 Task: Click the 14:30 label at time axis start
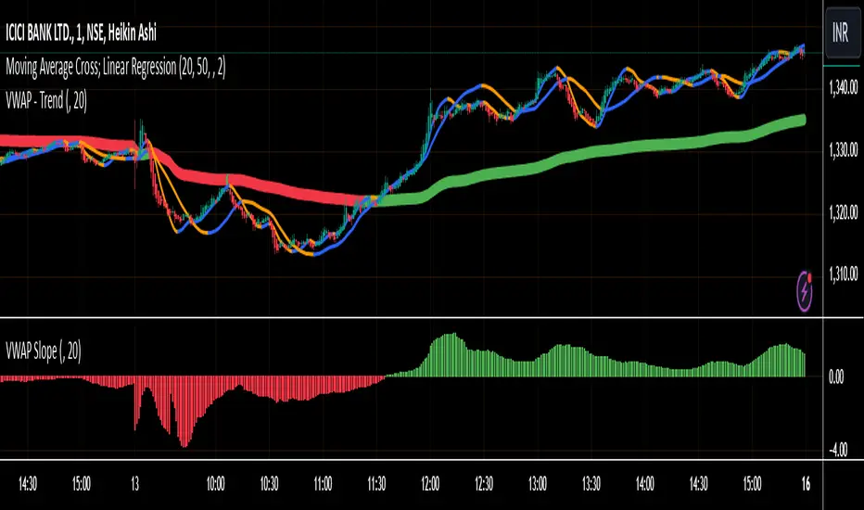(28, 484)
